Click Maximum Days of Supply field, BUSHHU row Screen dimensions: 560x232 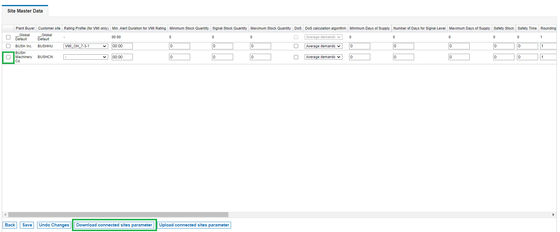pyautogui.click(x=459, y=46)
